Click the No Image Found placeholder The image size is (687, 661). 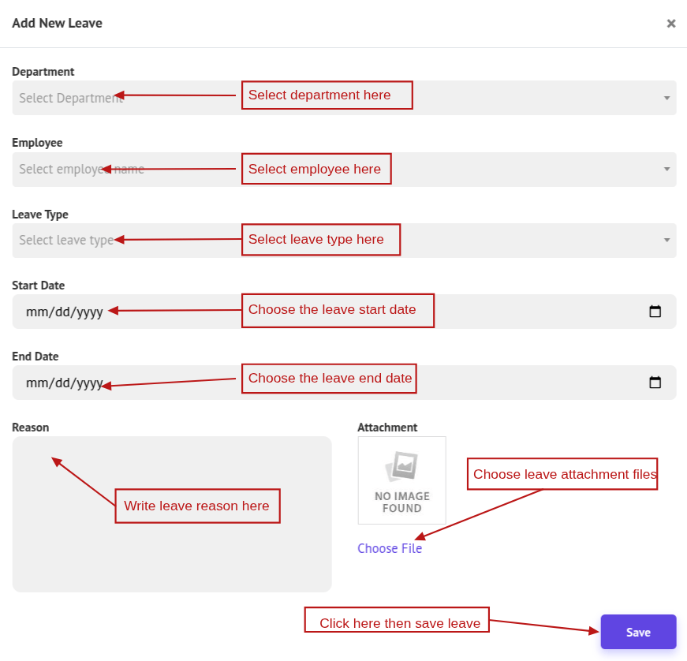(x=401, y=480)
